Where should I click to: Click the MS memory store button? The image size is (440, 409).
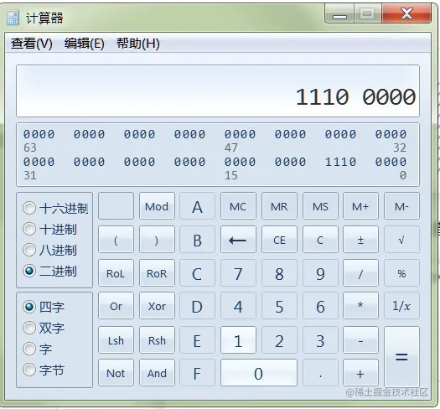(x=320, y=206)
